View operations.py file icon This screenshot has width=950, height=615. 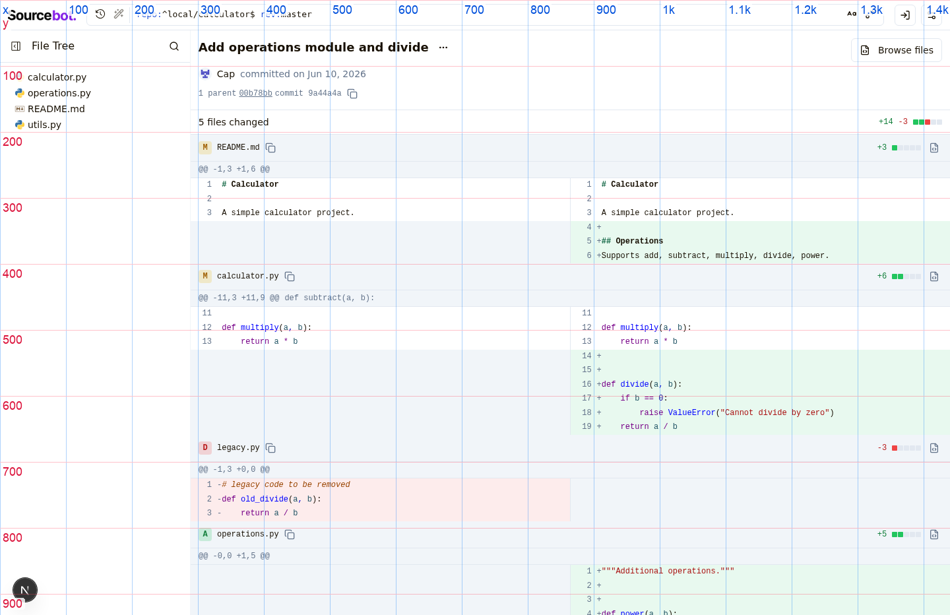pos(934,534)
